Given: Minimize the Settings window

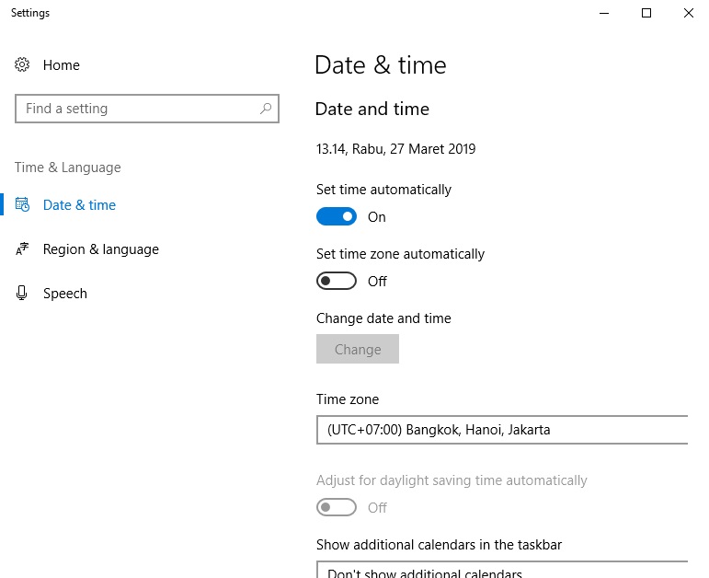Looking at the screenshot, I should point(604,13).
